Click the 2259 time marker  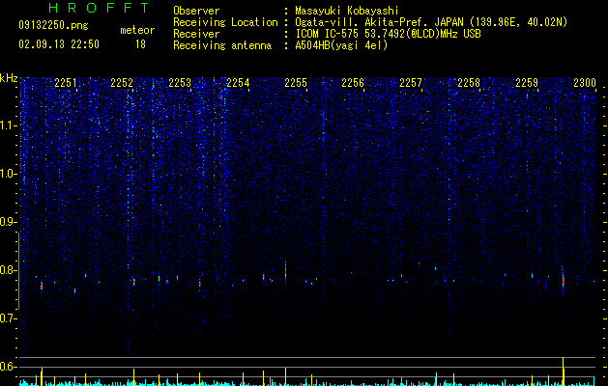coord(527,83)
